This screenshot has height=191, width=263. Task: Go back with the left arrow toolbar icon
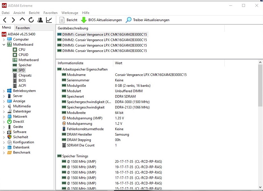(5, 20)
